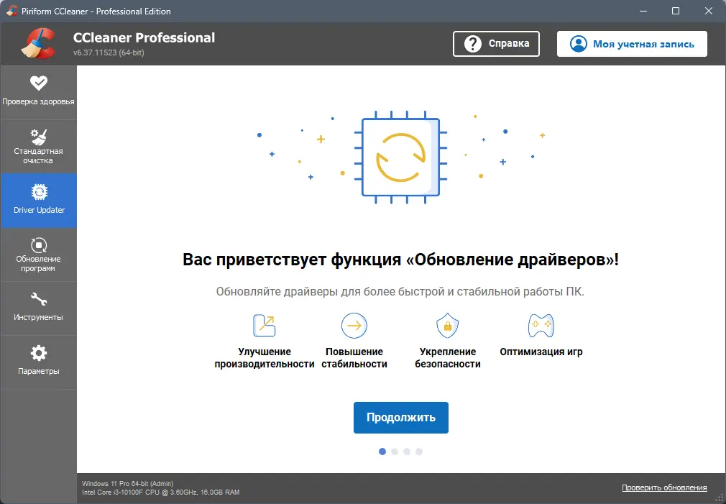Click the Оптимизация игр gamepad icon
Image resolution: width=726 pixels, height=504 pixels.
(x=540, y=325)
